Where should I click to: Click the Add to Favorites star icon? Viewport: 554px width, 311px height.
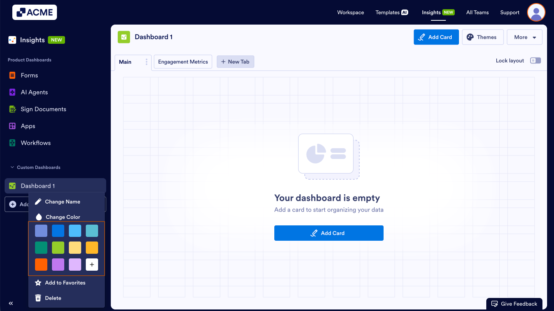(38, 283)
